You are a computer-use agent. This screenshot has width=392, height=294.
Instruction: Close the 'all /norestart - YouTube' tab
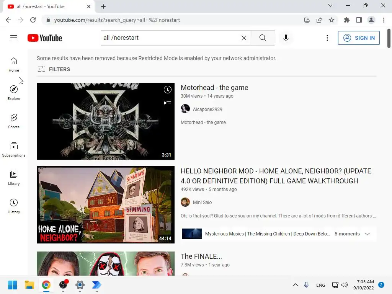coord(89,7)
